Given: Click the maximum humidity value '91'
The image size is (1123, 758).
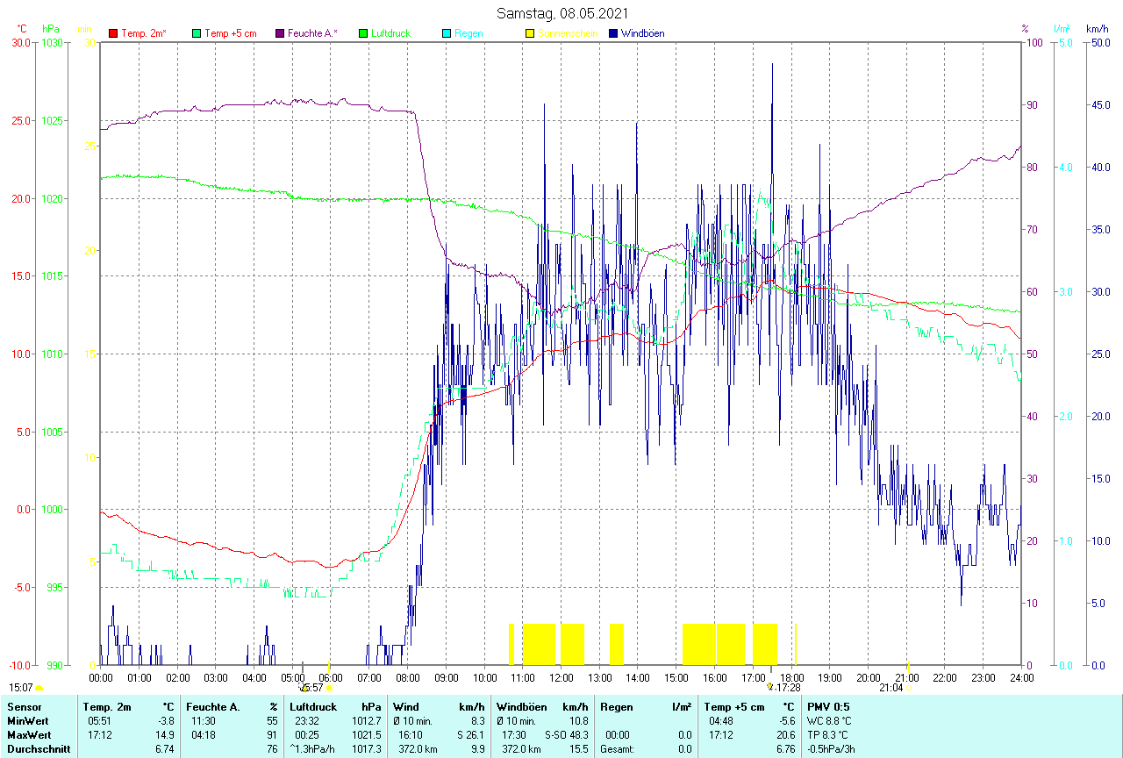Looking at the screenshot, I should 272,734.
